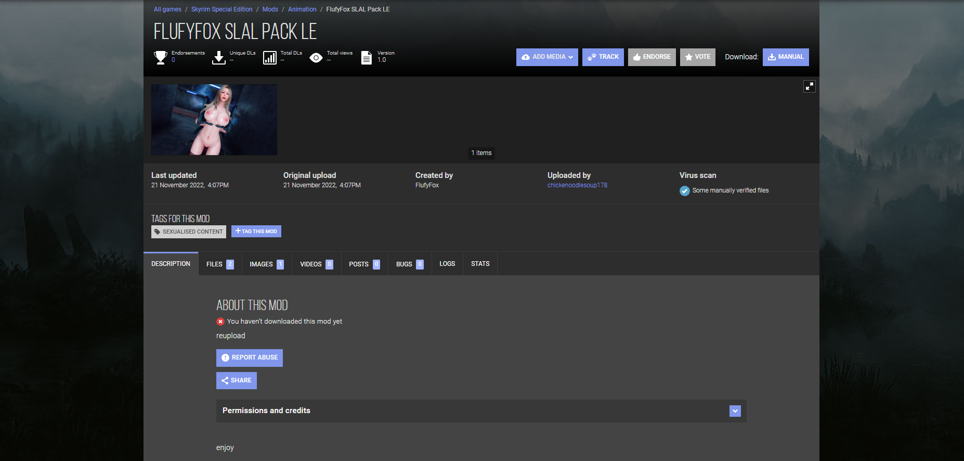Click the Version document icon
The width and height of the screenshot is (964, 461).
pyautogui.click(x=367, y=57)
